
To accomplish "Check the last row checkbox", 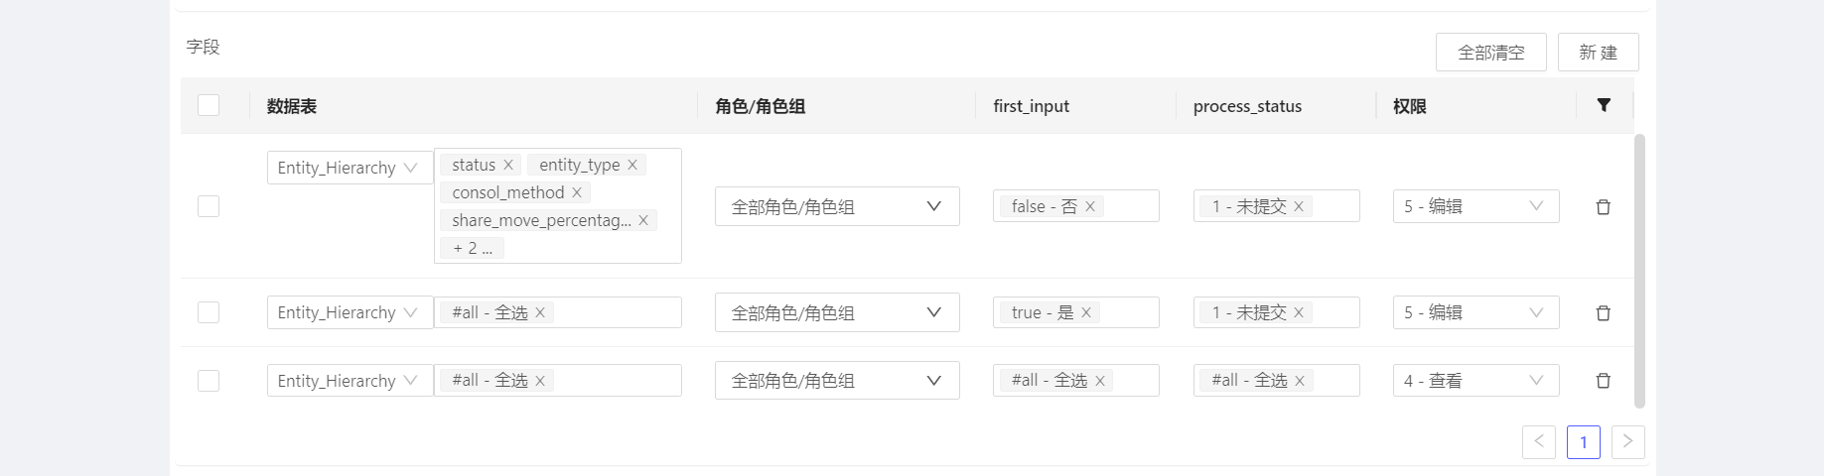I will (x=209, y=381).
